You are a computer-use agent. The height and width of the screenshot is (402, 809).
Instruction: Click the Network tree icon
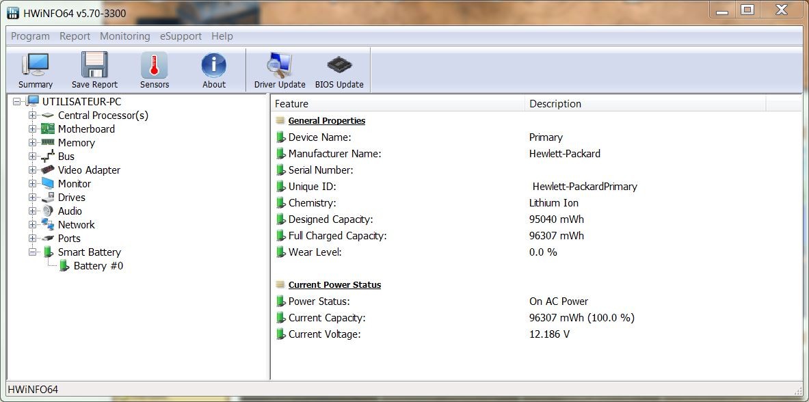(x=47, y=224)
